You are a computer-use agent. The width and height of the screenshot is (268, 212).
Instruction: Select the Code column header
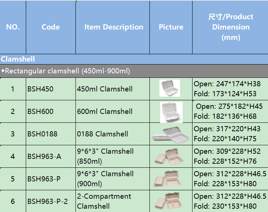(51, 27)
